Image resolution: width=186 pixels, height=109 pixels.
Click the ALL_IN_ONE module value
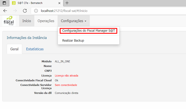(x=62, y=61)
